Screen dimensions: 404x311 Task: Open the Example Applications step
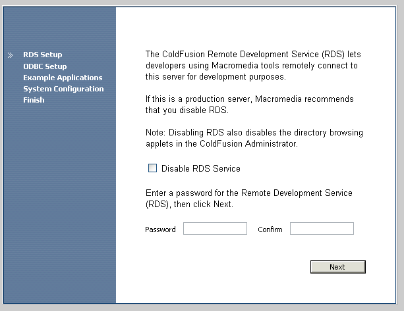[63, 78]
